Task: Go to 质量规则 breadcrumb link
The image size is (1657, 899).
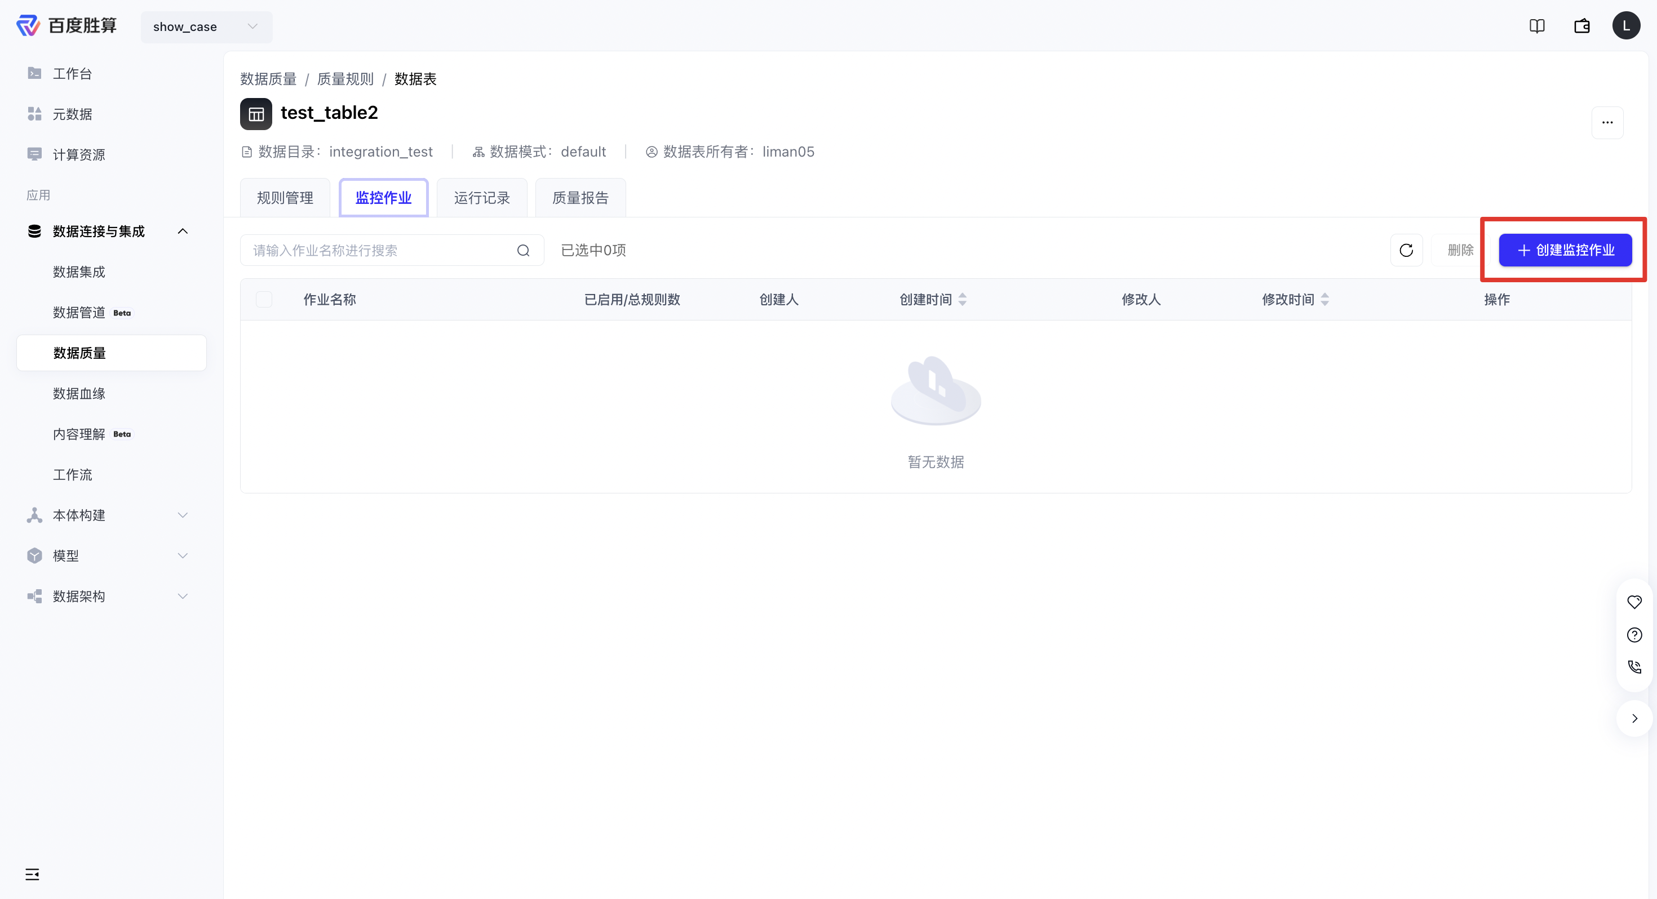Action: pyautogui.click(x=345, y=79)
